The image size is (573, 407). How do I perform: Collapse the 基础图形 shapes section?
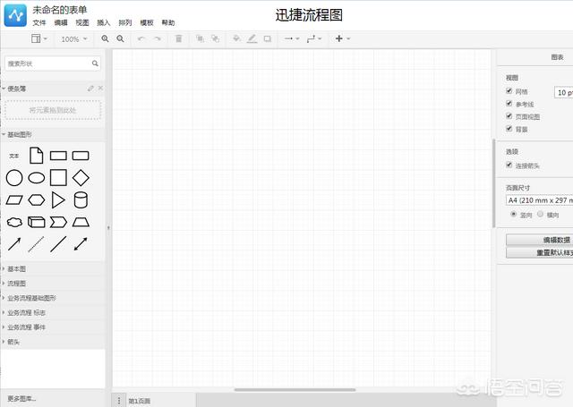(53, 135)
